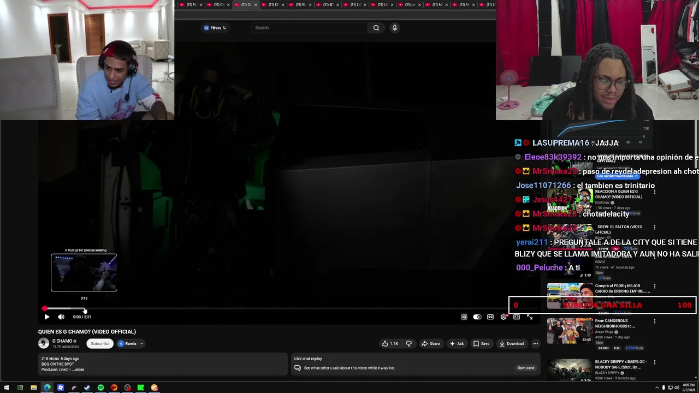699x393 pixels.
Task: Open options for Compré el PEOR y MEJOR video
Action: point(654,286)
